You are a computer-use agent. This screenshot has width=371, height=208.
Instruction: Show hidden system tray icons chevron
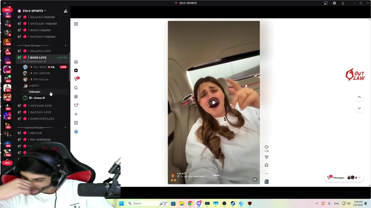click(x=317, y=203)
